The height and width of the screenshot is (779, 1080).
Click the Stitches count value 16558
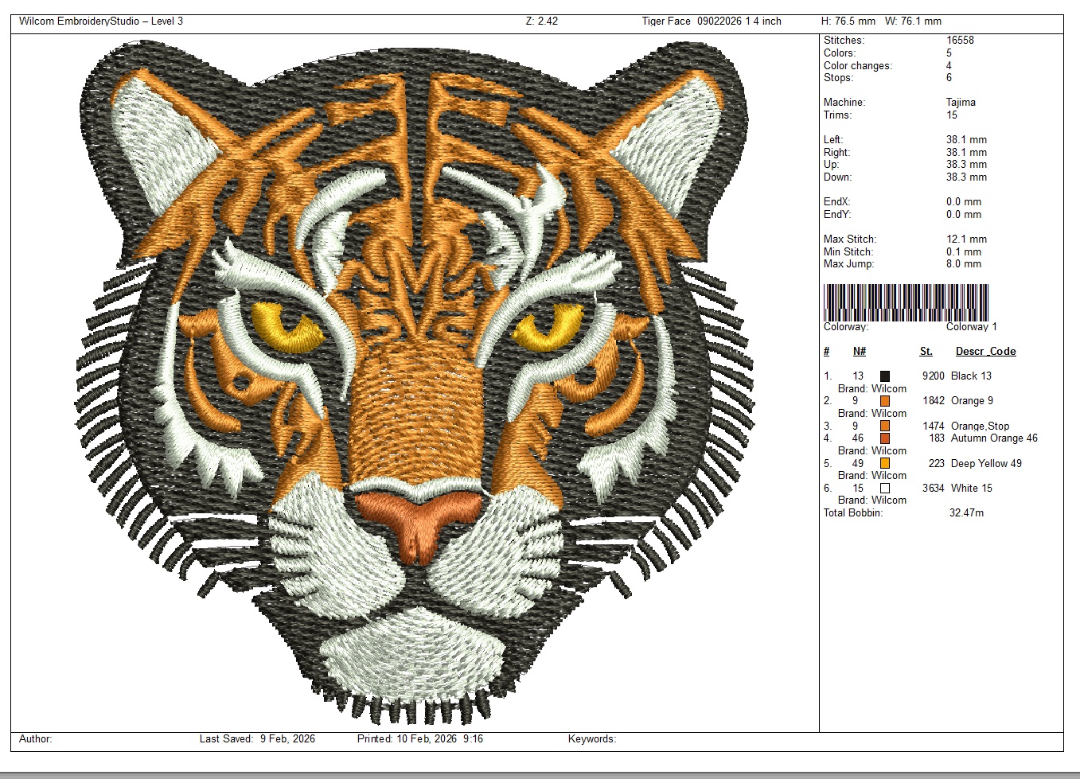(960, 41)
